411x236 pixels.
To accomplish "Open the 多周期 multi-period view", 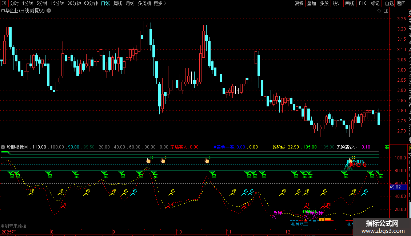I will [144, 3].
